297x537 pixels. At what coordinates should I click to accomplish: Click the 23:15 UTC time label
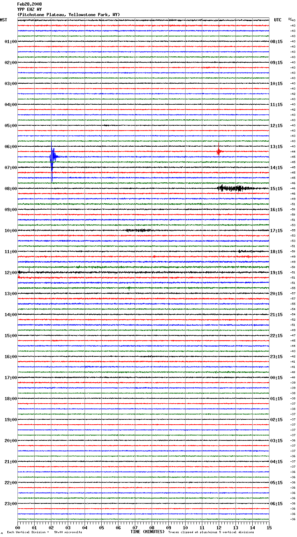(276, 357)
